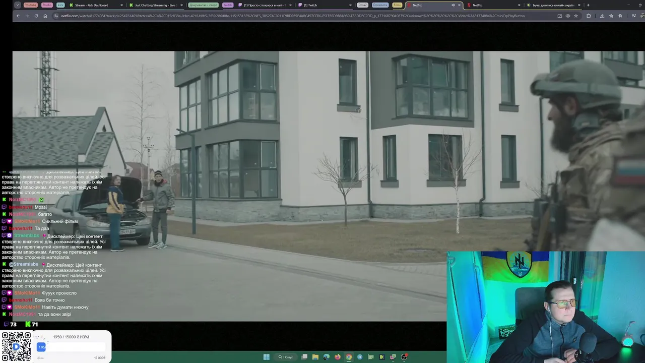The width and height of the screenshot is (645, 363).
Task: Click the Пошук taskbar search box
Action: pos(286,357)
